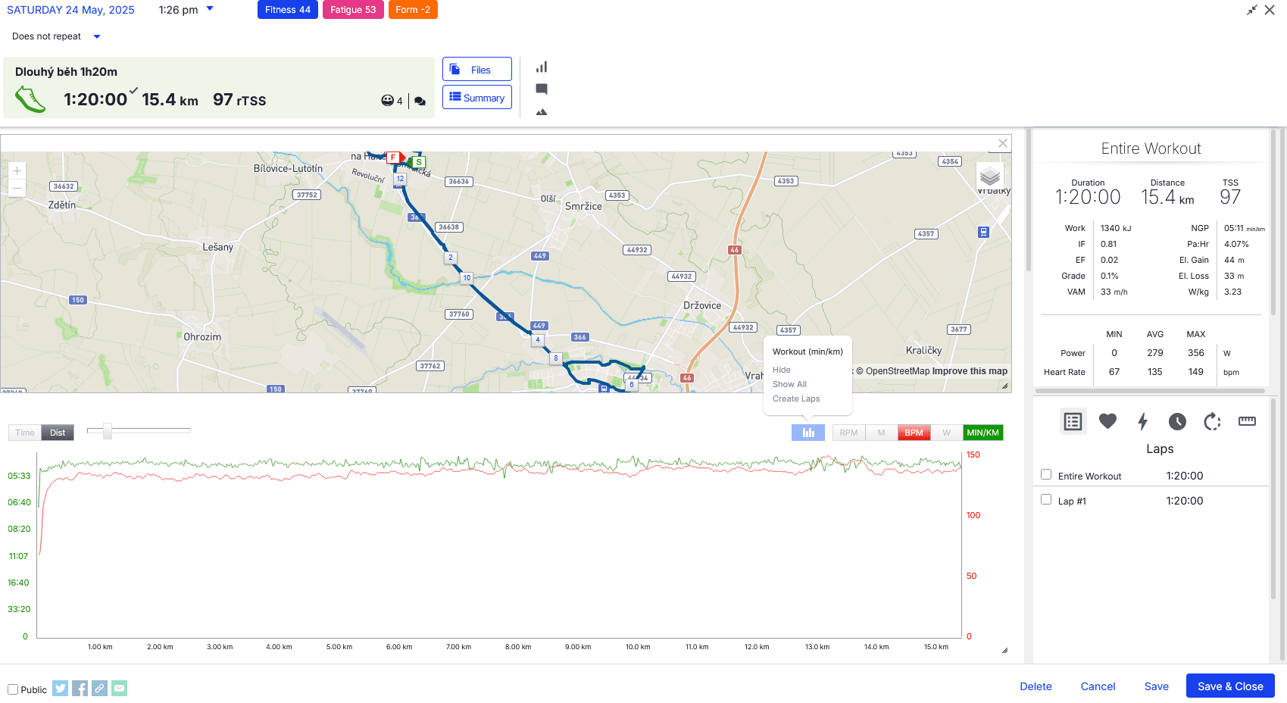Open the map layers selector
The height and width of the screenshot is (703, 1287).
pos(990,177)
